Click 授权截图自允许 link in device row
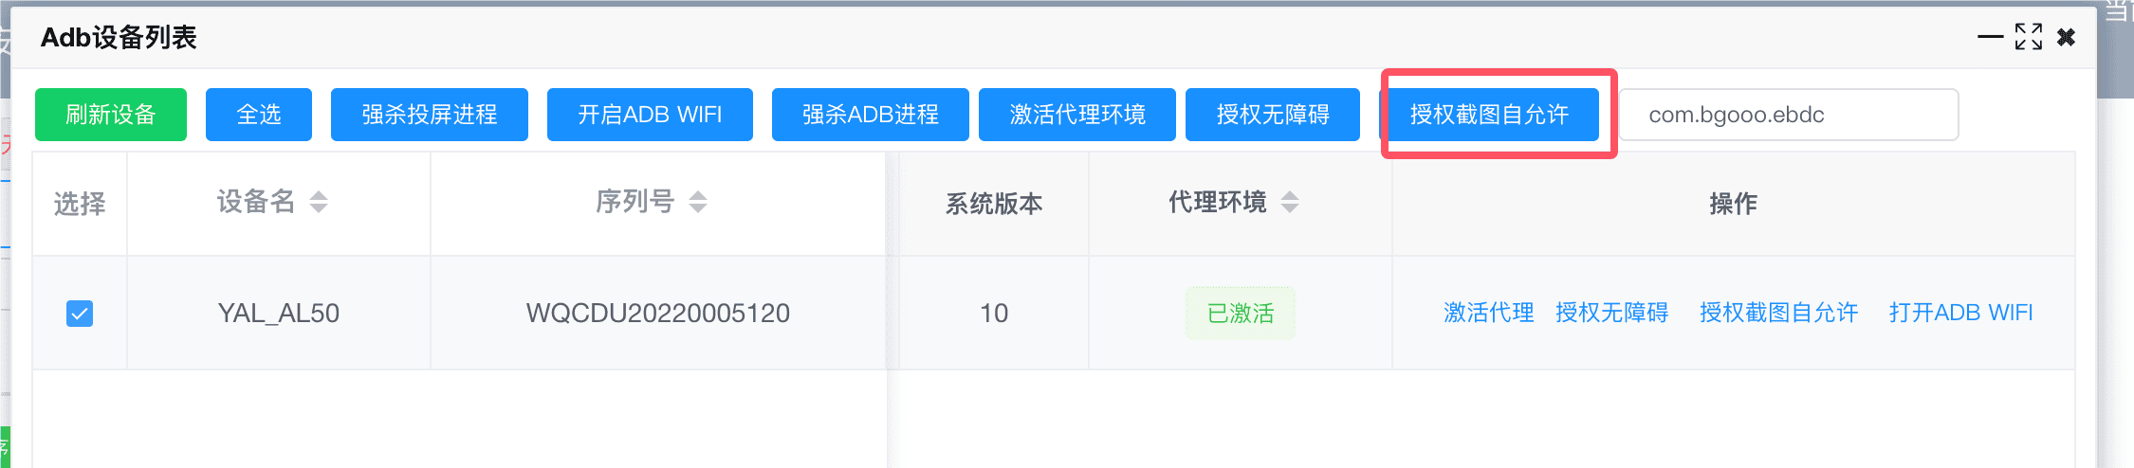This screenshot has height=468, width=2134. 1779,313
